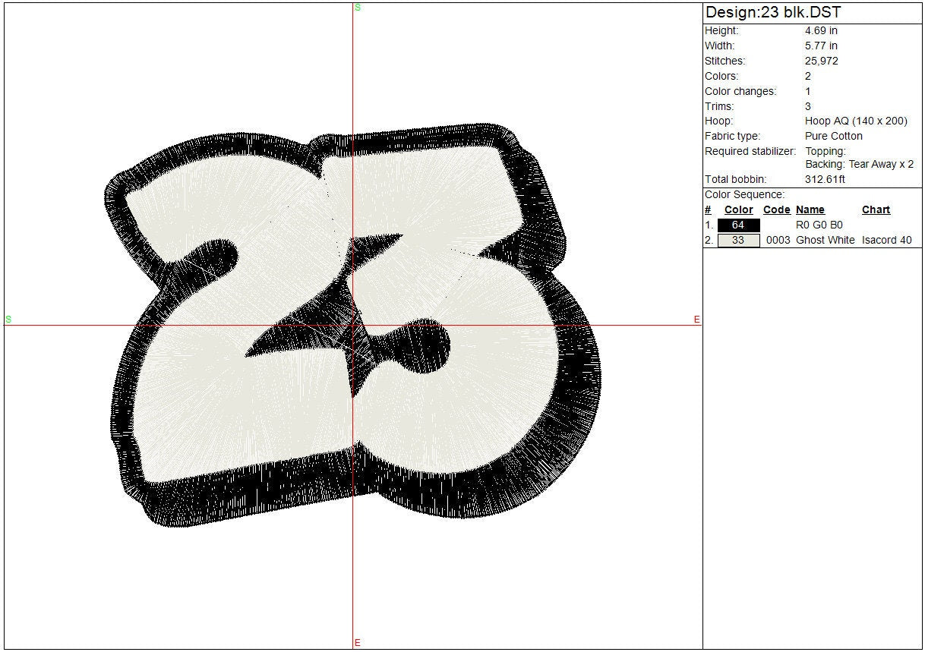The image size is (925, 652).
Task: Click the Backing: Tear Away x 2 text
Action: 859,165
